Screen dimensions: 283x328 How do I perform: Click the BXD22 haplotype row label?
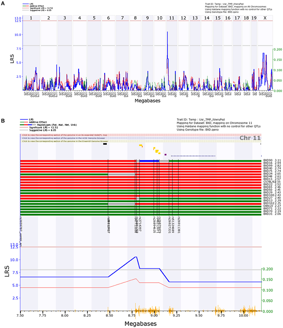[268, 184]
